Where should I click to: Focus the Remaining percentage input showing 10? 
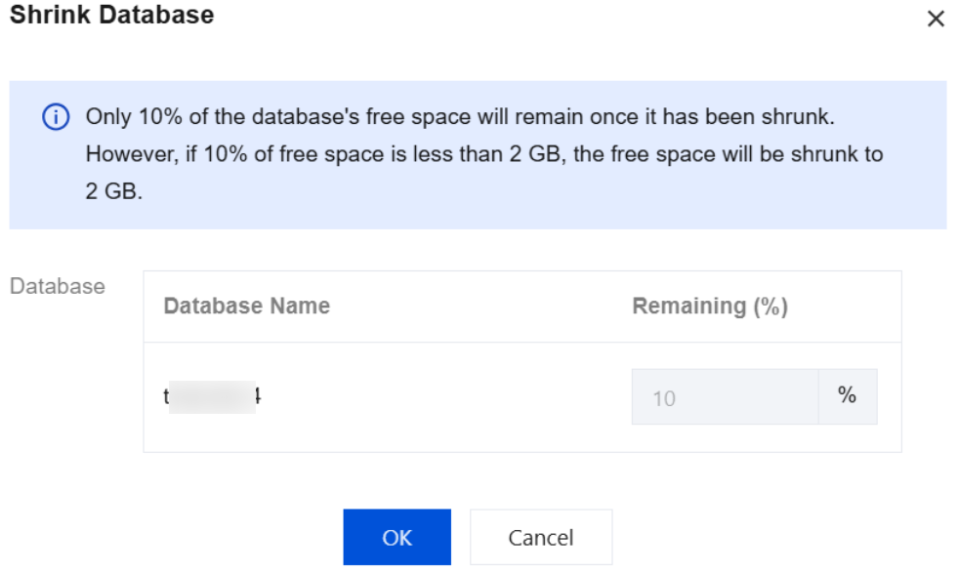[x=724, y=397]
